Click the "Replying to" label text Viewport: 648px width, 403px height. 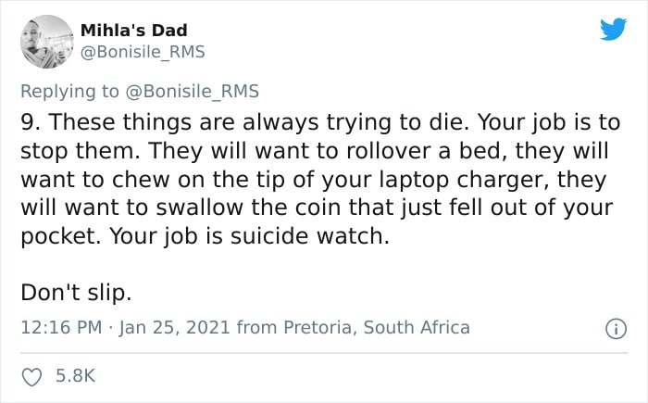tap(69, 92)
